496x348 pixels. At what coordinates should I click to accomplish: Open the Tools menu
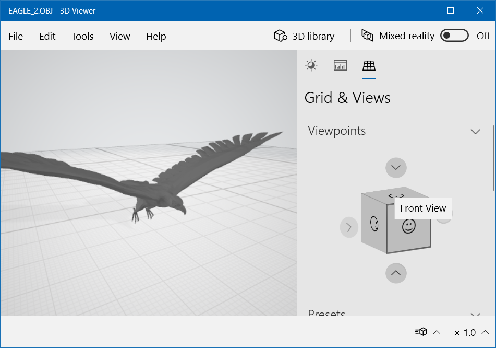[x=82, y=36]
